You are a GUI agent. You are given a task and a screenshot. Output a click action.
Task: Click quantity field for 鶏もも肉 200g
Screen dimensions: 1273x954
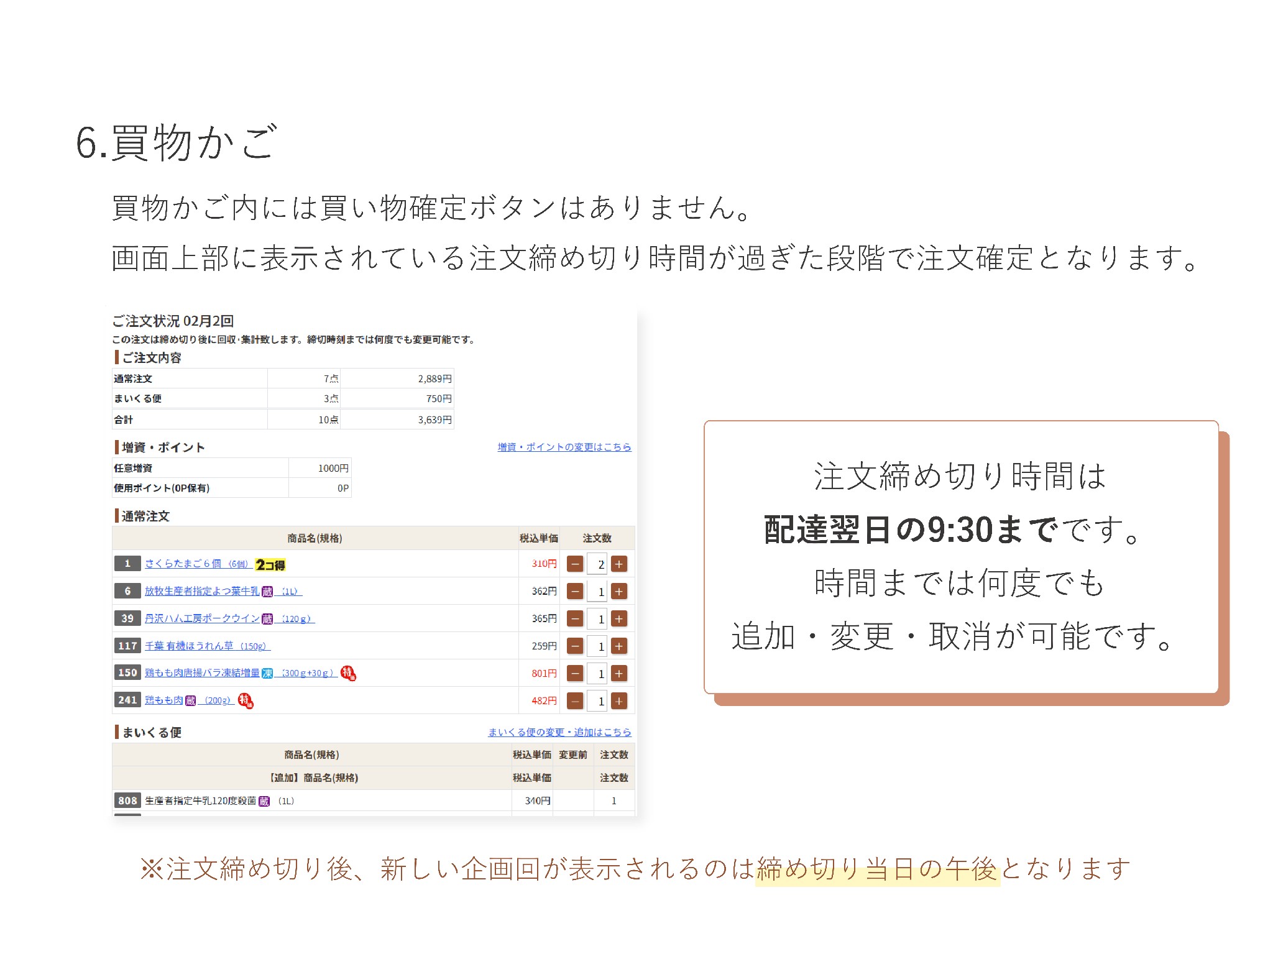pos(597,701)
